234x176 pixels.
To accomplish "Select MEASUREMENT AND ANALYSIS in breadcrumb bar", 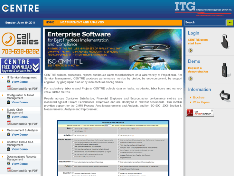I will pos(82,22).
